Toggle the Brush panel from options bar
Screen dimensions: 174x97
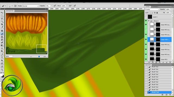tap(15, 6)
